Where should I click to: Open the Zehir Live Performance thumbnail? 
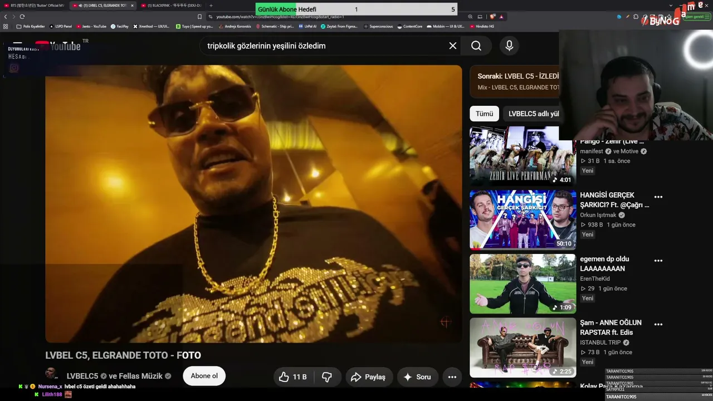tap(522, 157)
